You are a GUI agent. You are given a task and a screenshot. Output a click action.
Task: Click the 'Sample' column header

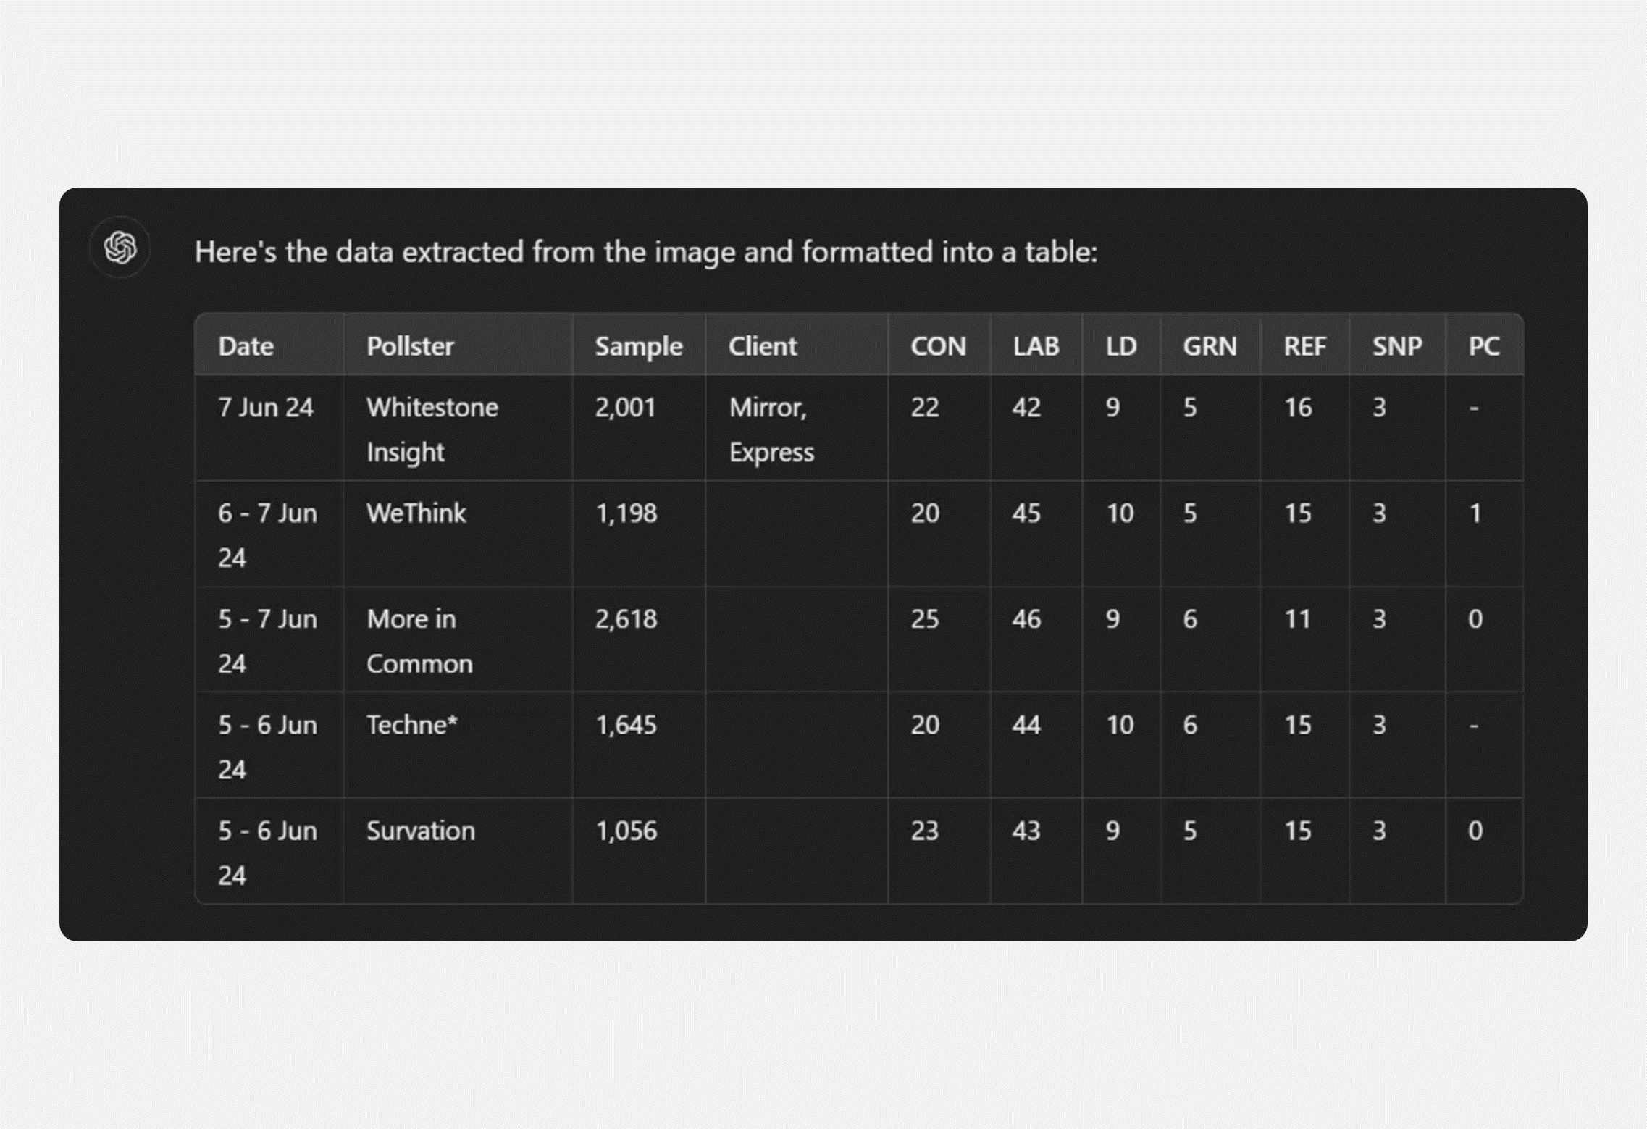pyautogui.click(x=639, y=346)
